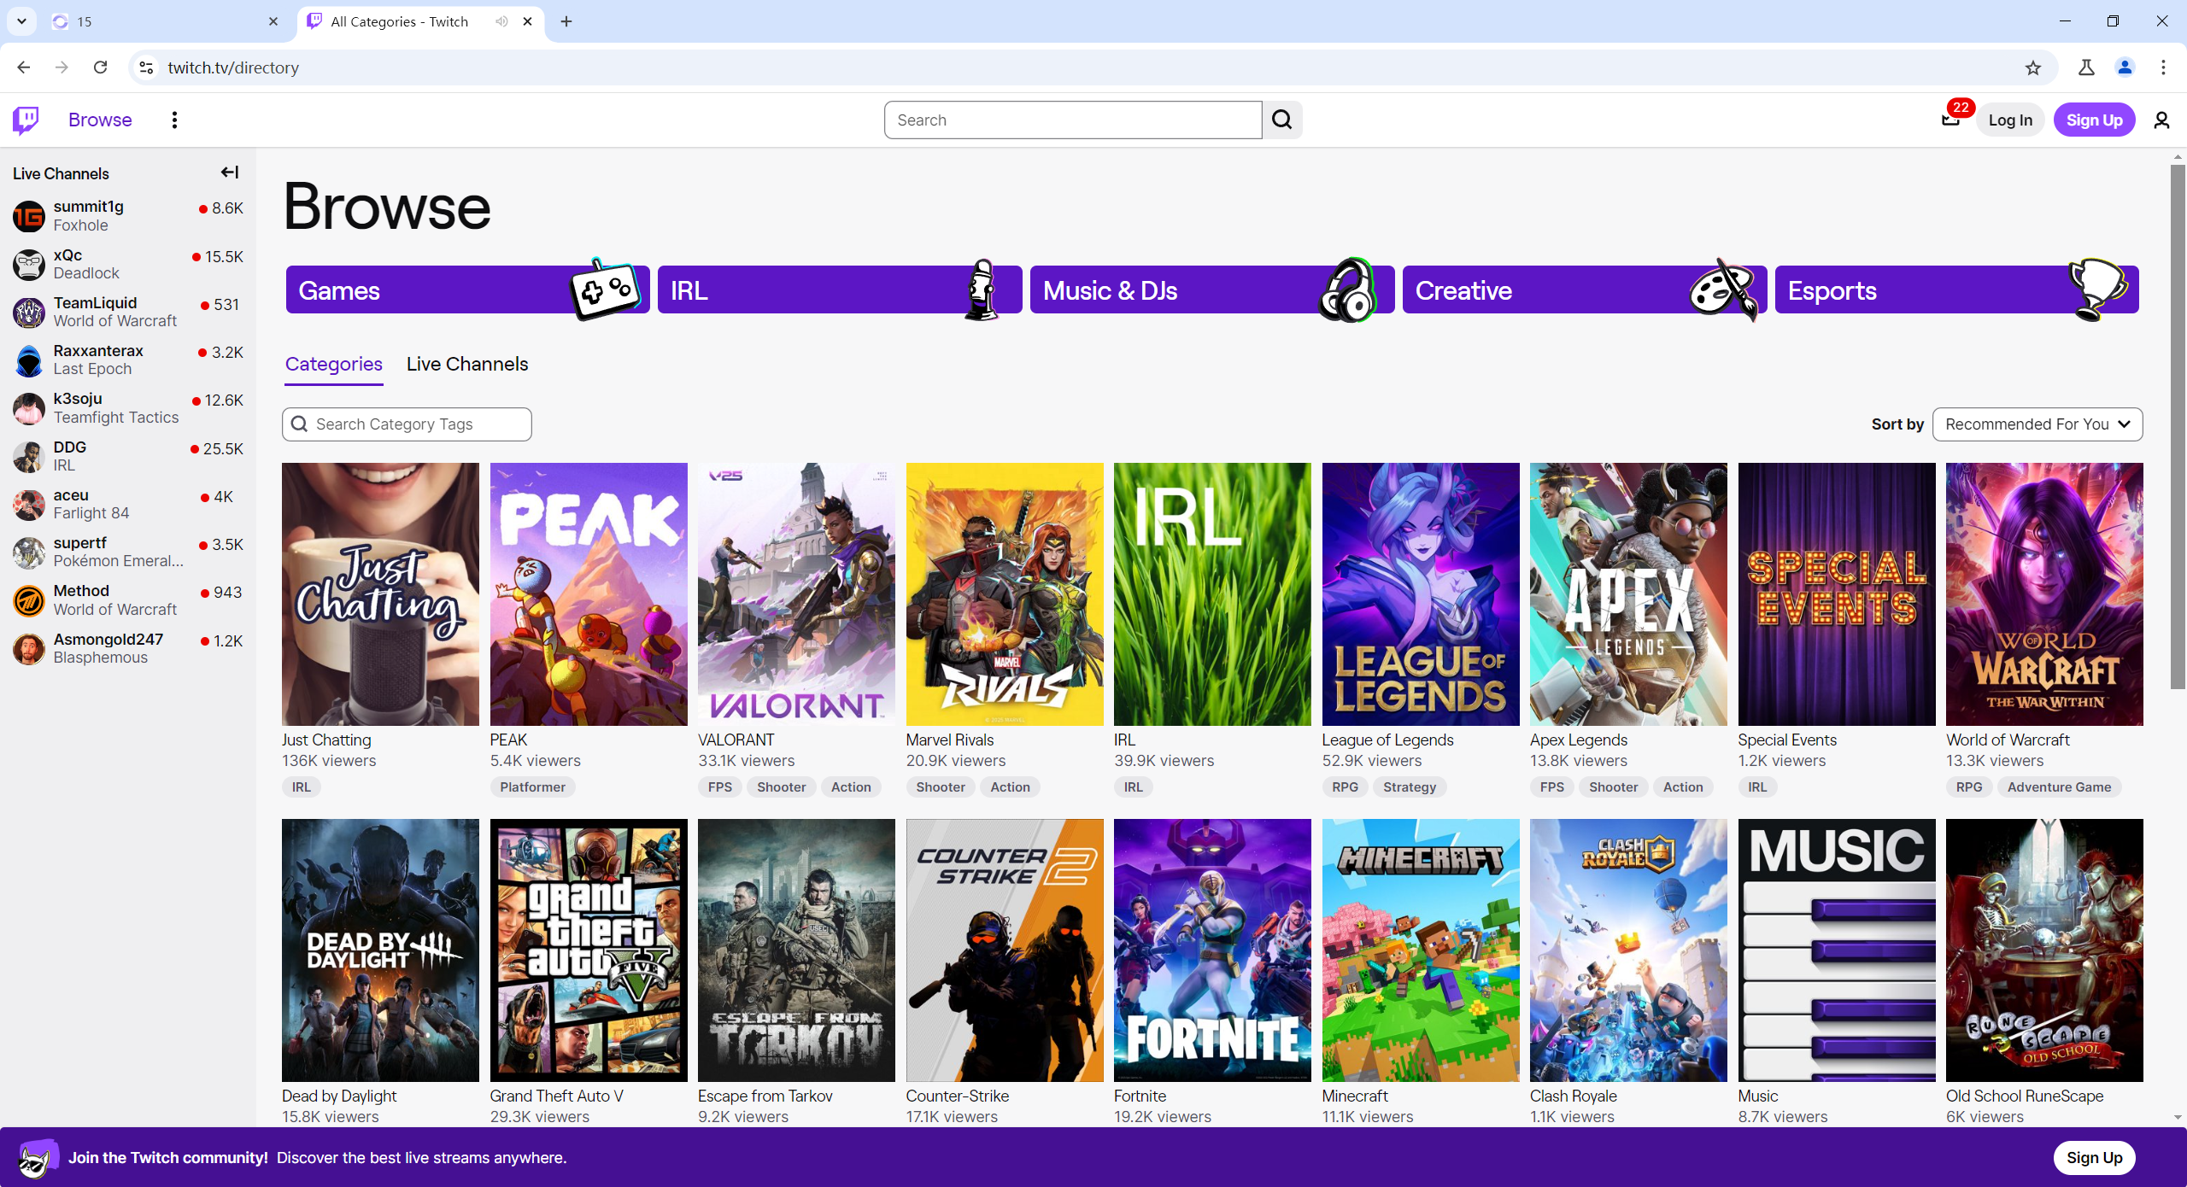Viewport: 2187px width, 1187px height.
Task: Bookmark this page with the star icon
Action: point(2032,68)
